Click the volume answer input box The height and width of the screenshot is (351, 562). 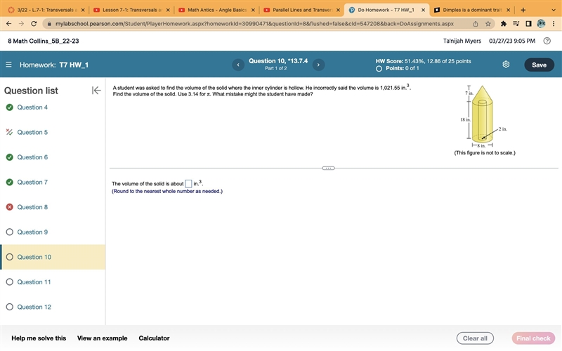pos(188,184)
